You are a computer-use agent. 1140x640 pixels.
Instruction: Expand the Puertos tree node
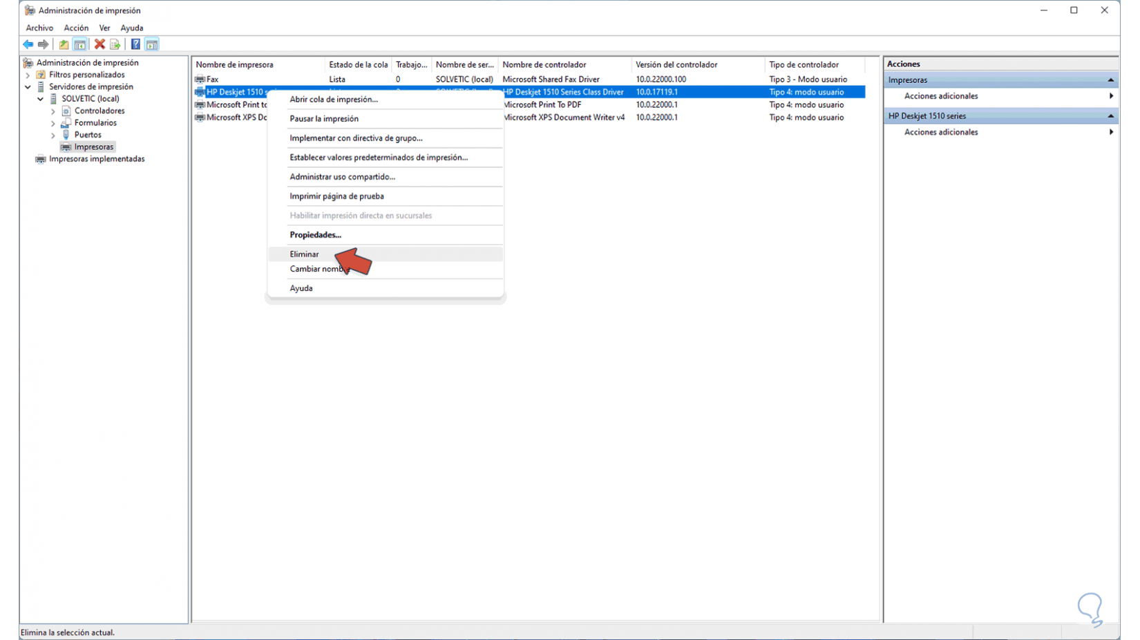pyautogui.click(x=53, y=135)
